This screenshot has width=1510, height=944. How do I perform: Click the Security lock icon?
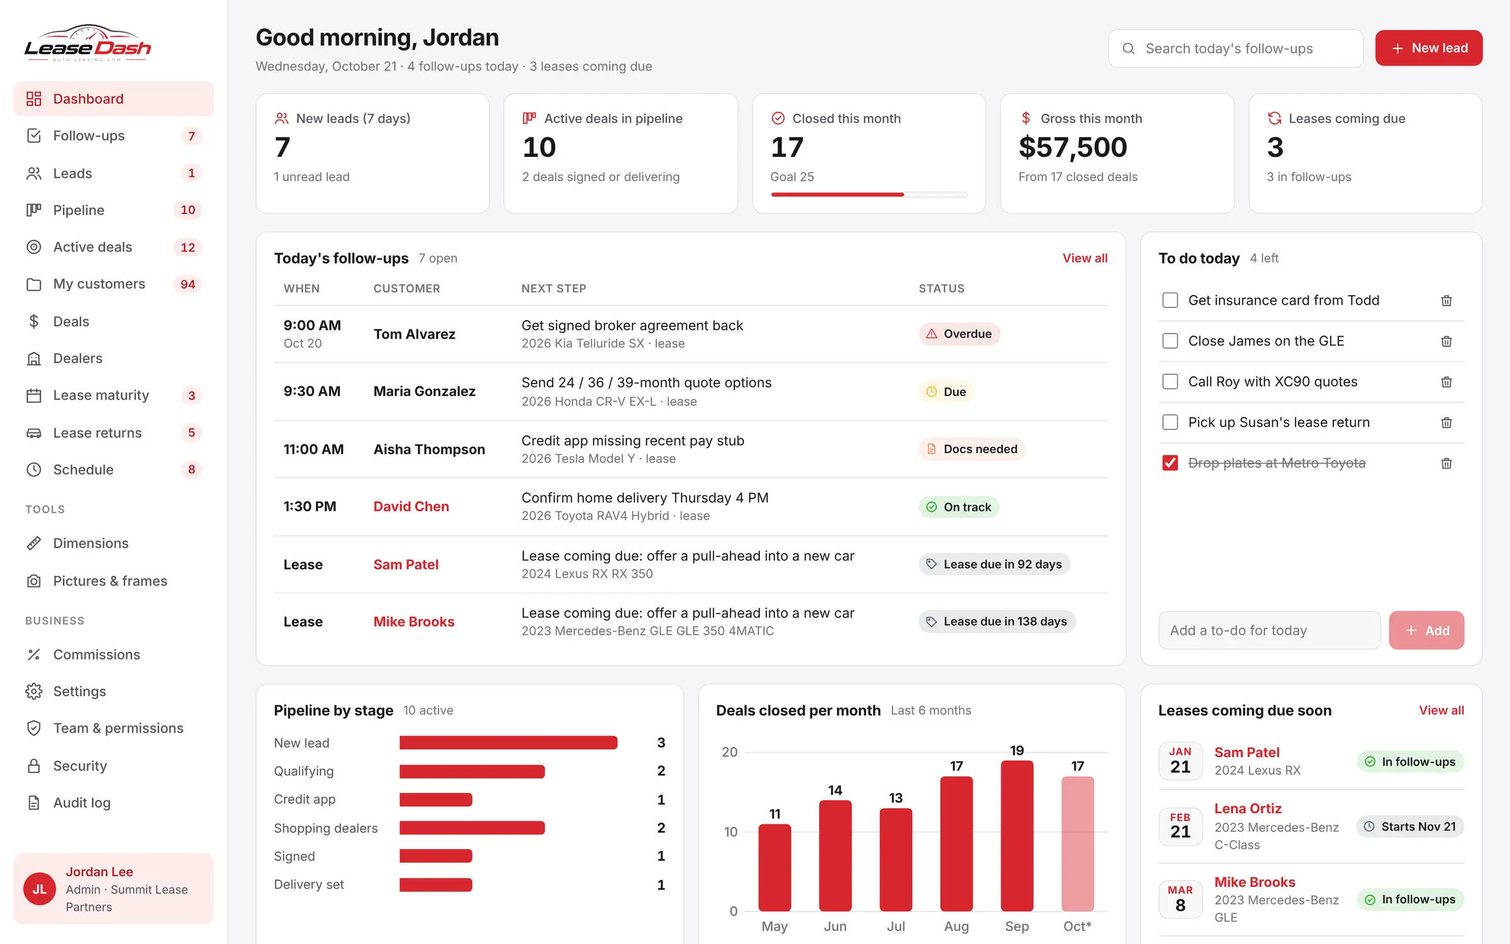[x=34, y=766]
